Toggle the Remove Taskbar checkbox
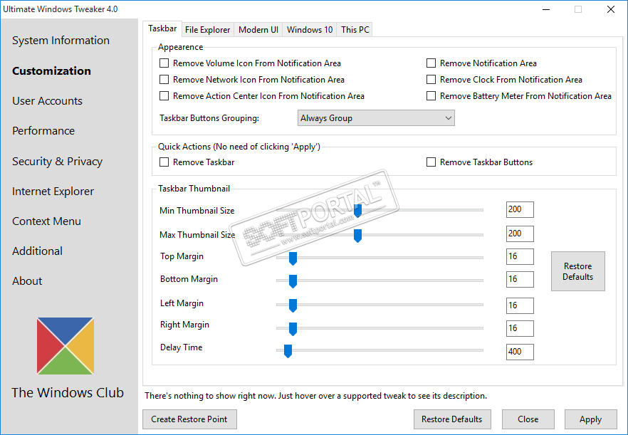This screenshot has width=628, height=435. click(164, 162)
